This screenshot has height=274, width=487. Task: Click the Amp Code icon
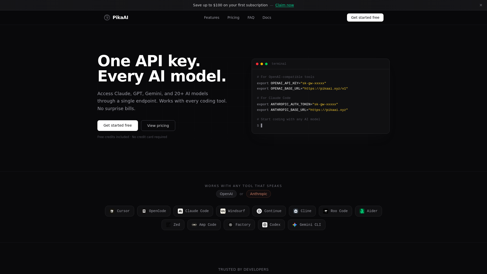194,225
